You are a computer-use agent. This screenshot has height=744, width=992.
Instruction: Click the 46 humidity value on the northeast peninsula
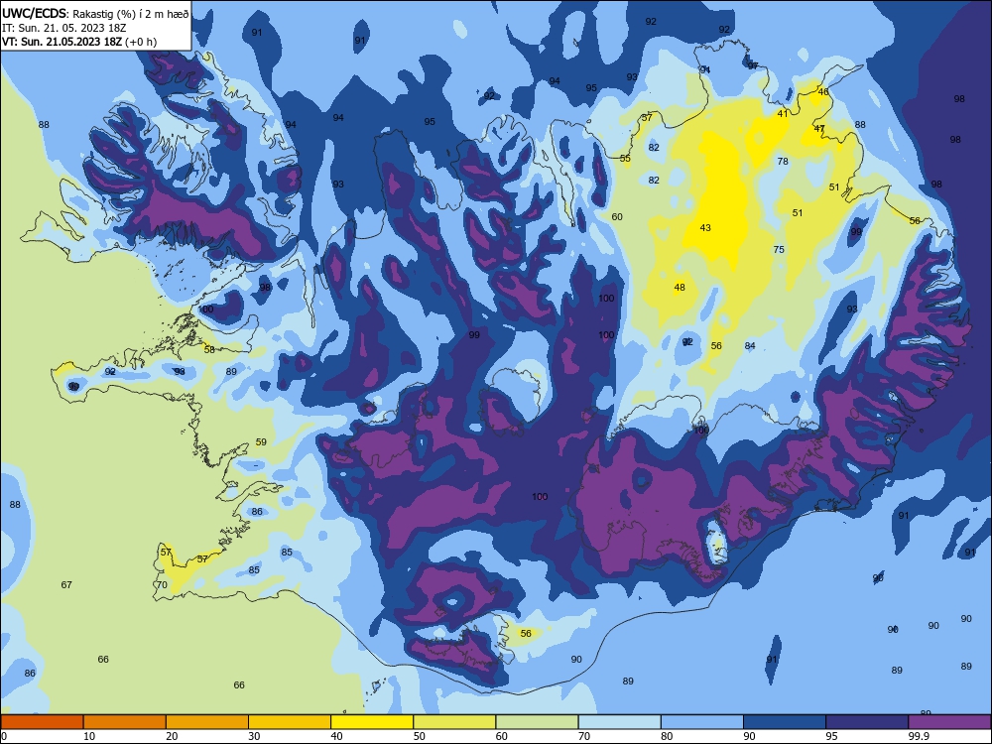click(x=823, y=91)
